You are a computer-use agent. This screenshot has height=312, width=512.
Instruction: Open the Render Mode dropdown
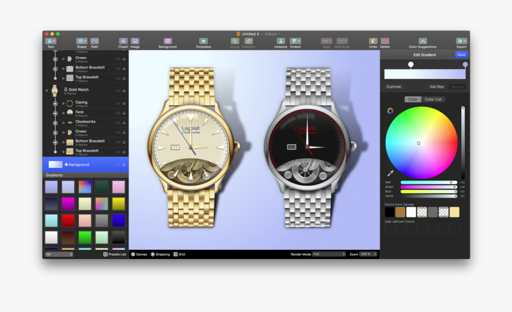click(x=329, y=254)
